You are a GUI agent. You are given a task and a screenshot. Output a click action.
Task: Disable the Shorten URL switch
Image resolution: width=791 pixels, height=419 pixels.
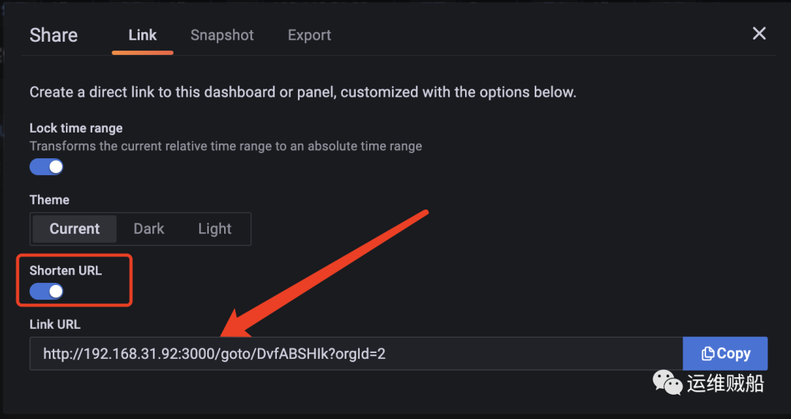click(46, 292)
